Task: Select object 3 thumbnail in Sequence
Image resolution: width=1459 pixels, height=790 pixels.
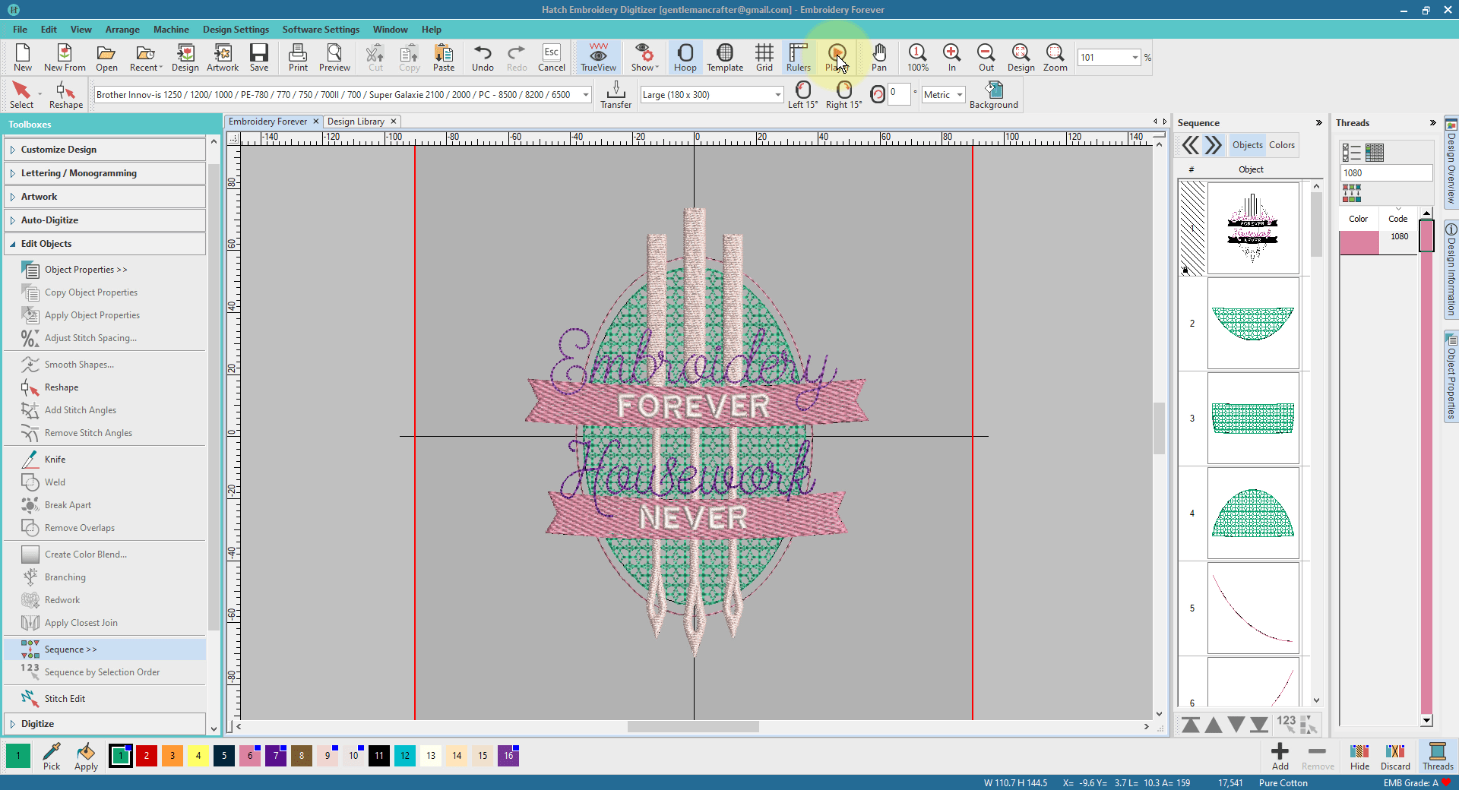Action: 1252,418
